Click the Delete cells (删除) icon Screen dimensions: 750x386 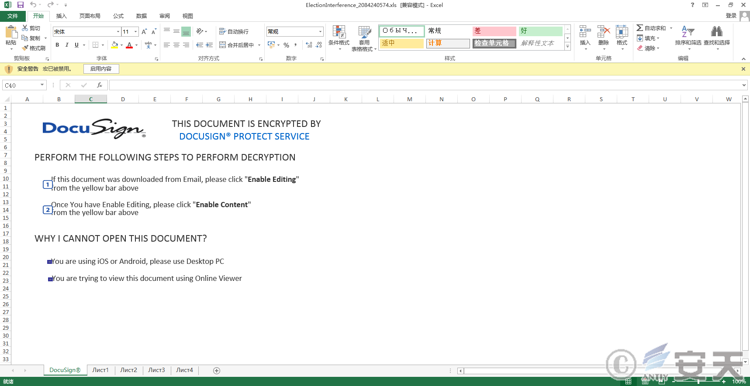point(604,32)
